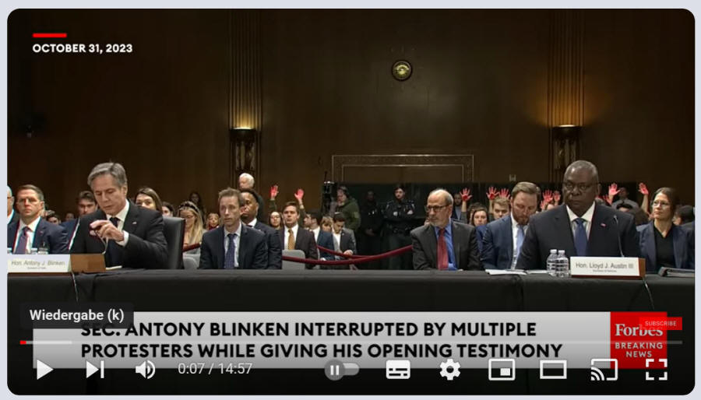Click the red SUBSCRIBE watermark button
701x400 pixels.
pos(660,323)
